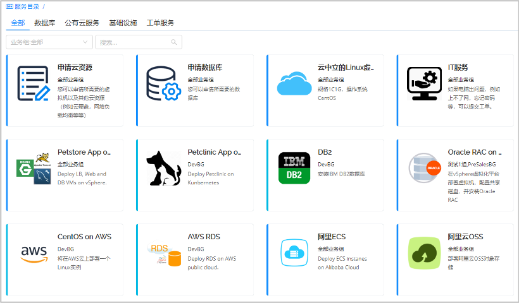Open the 申请数据库 card title

205,68
